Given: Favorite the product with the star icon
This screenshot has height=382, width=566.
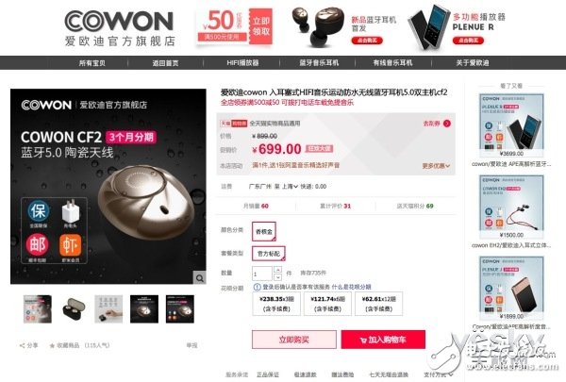Looking at the screenshot, I should click(52, 345).
